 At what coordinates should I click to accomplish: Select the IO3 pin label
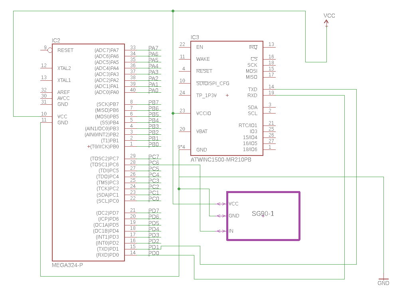[253, 131]
